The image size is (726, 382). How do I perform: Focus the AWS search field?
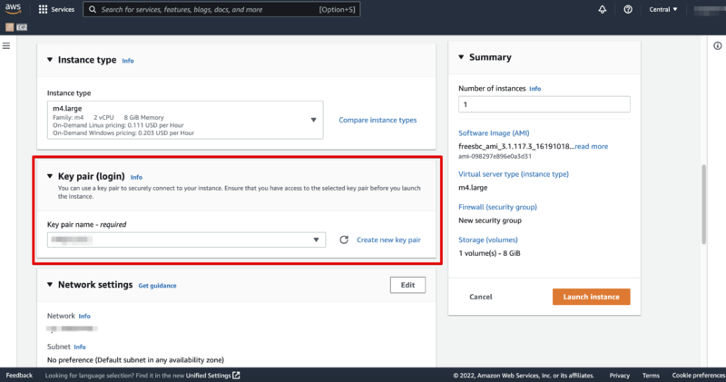221,9
